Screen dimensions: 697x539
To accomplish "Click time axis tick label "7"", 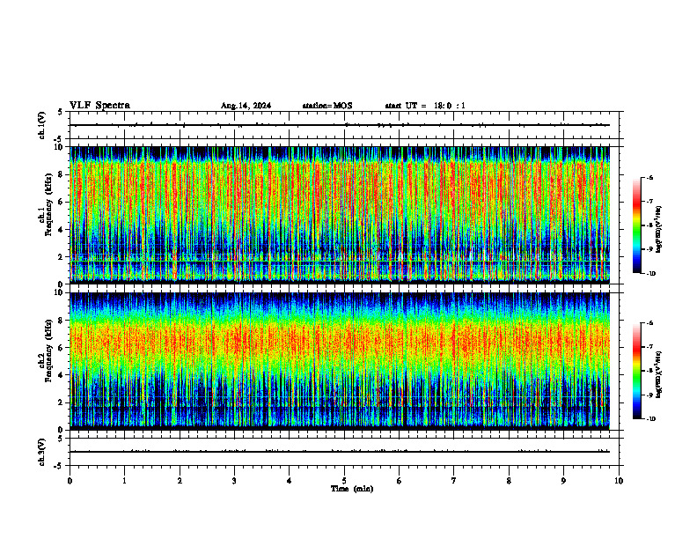I will (x=454, y=481).
